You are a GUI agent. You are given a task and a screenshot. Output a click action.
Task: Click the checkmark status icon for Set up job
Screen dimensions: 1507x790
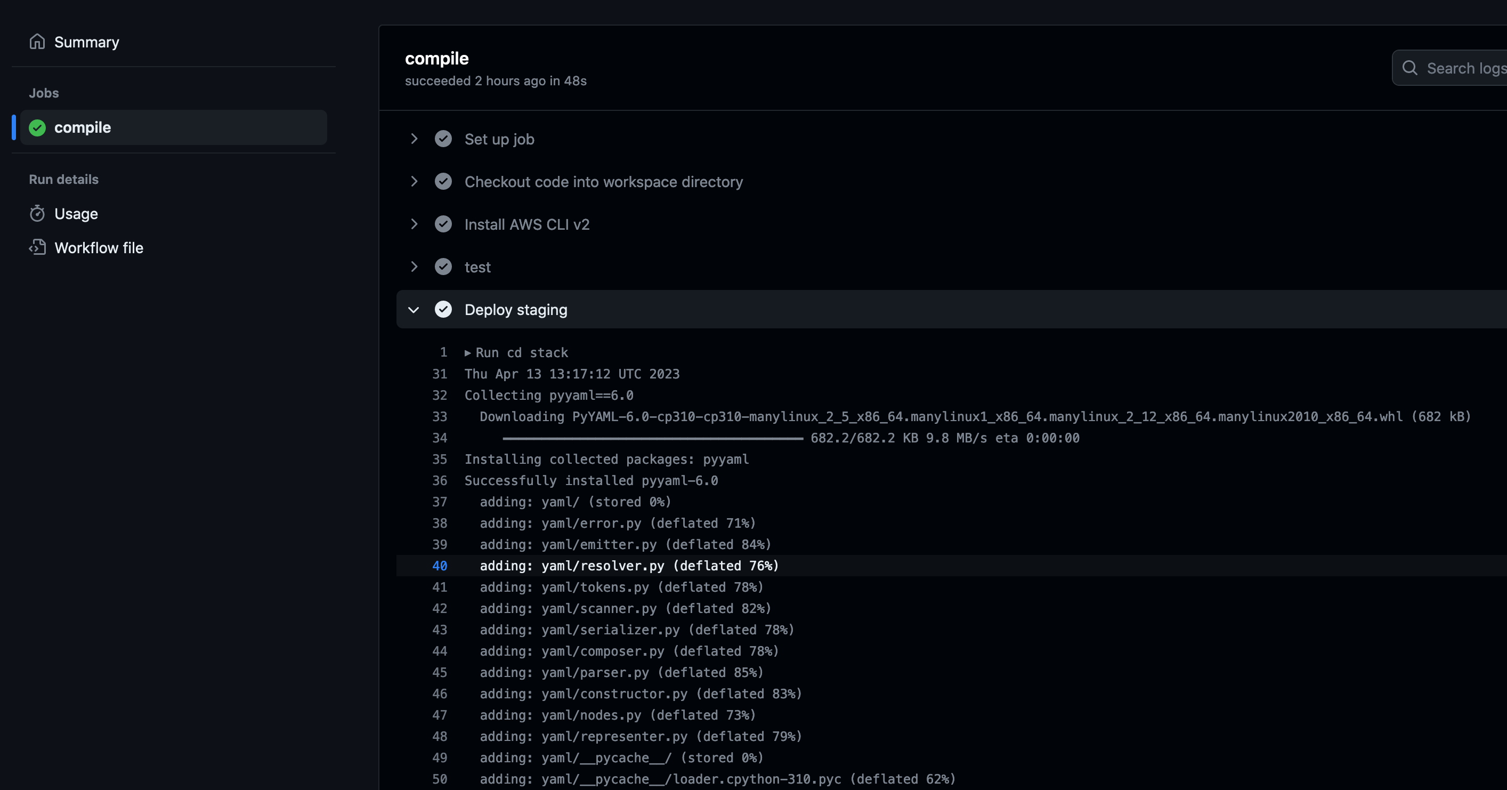click(x=443, y=139)
